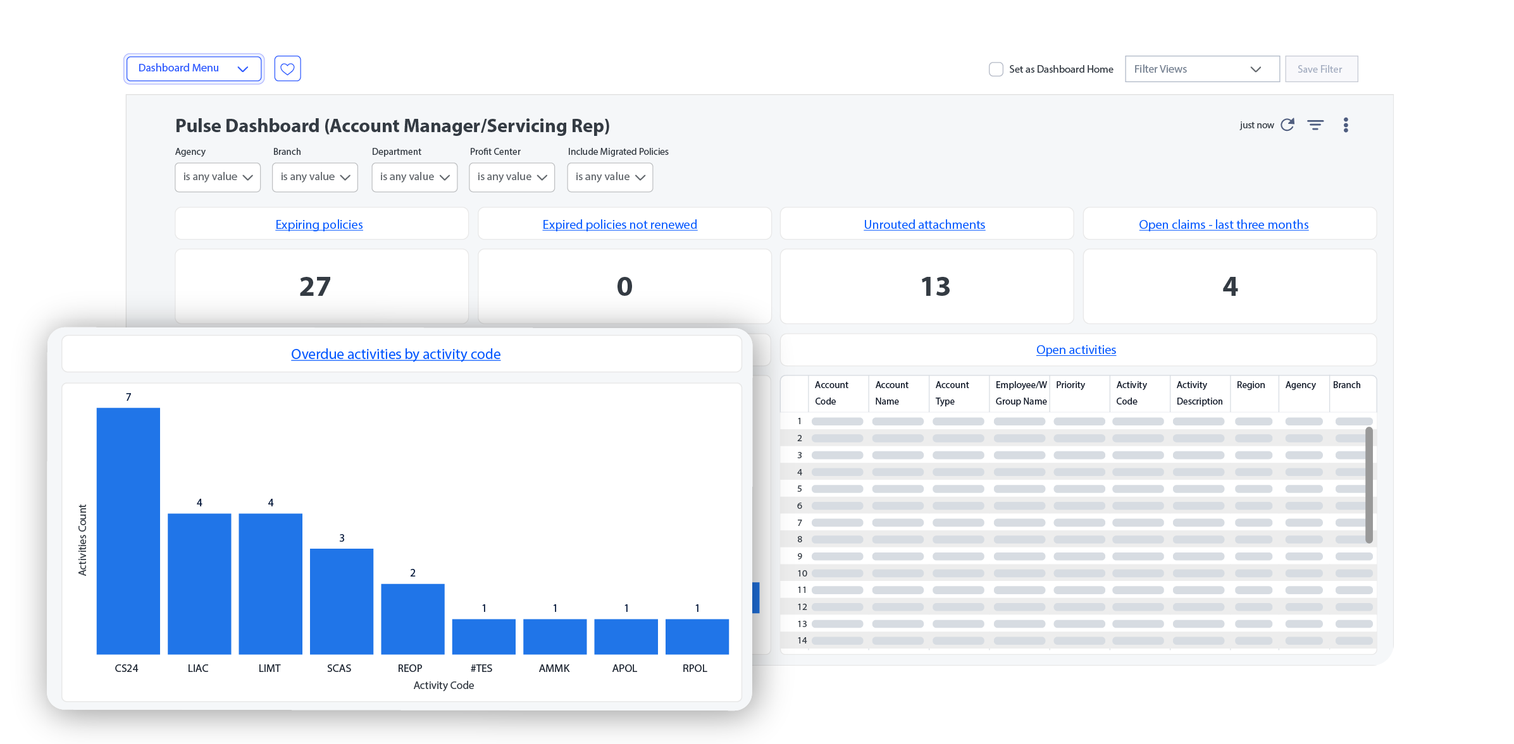The image size is (1514, 744).
Task: Click the CS24 bar in chart
Action: pos(128,531)
